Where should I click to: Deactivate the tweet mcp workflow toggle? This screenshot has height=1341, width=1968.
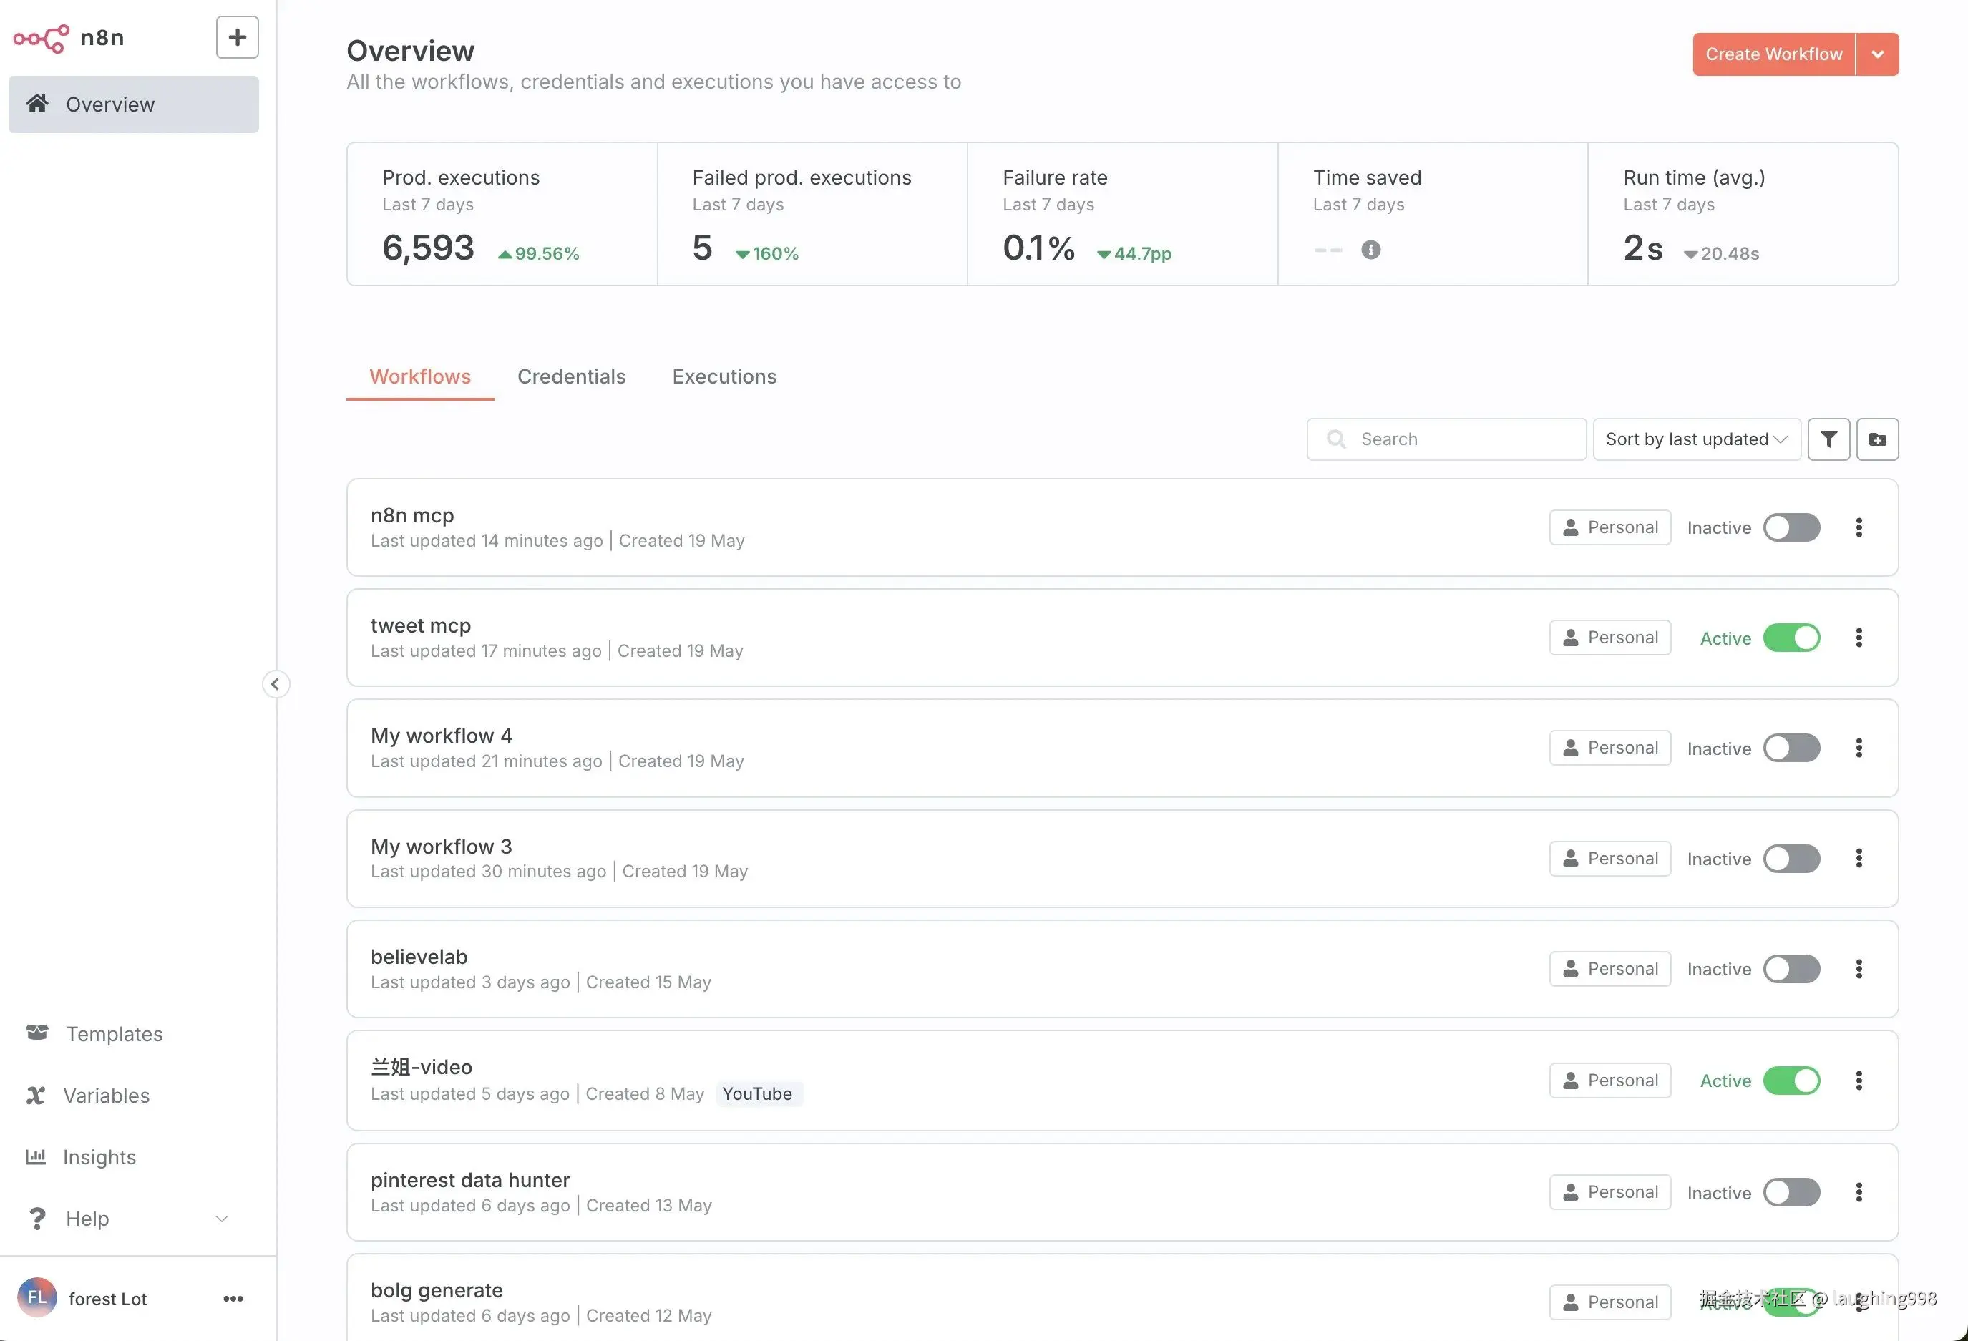point(1791,638)
